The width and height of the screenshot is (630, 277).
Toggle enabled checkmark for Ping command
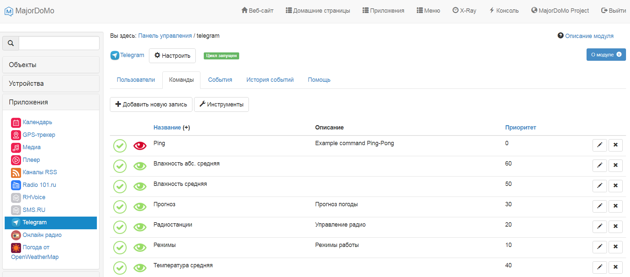[120, 146]
